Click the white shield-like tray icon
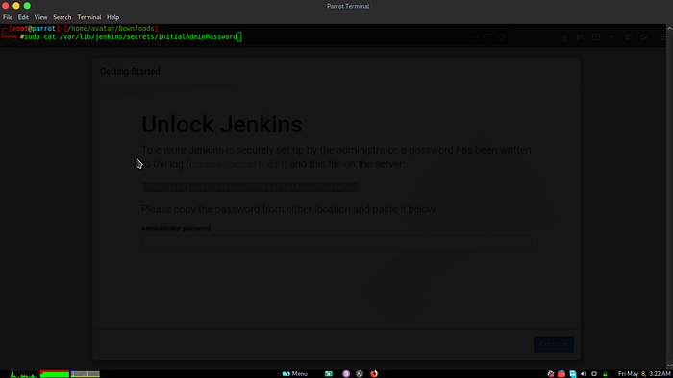 594,374
